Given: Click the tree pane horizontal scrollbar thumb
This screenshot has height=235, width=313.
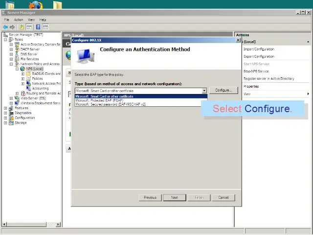Looking at the screenshot, I should coord(26,224).
